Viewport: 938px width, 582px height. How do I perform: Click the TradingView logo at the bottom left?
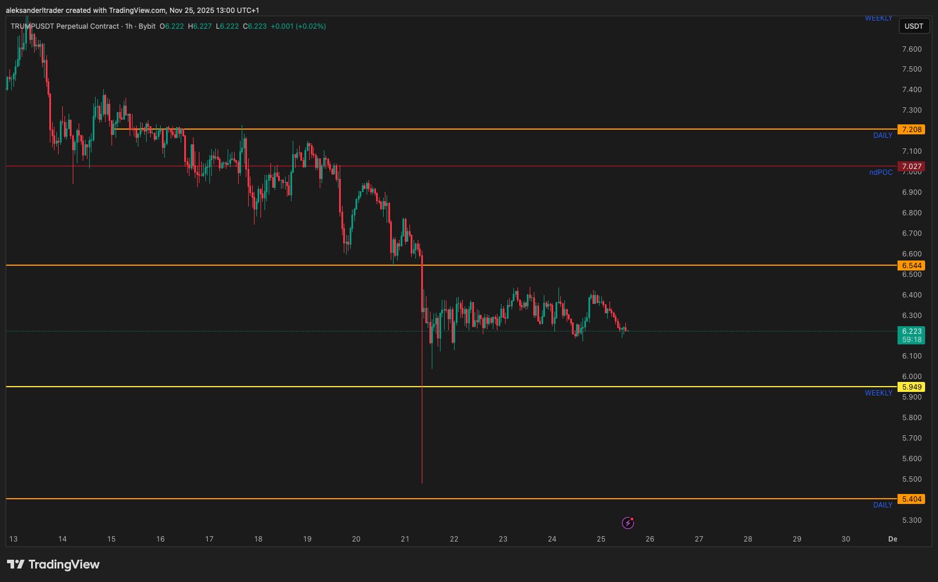click(53, 564)
